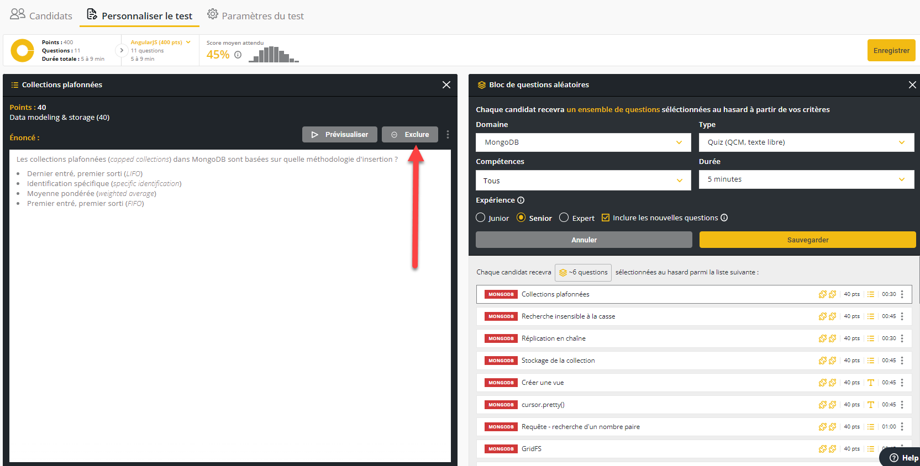Expand the Durée dropdown showing 5 minutes
Screen dimensions: 920x466
(806, 179)
